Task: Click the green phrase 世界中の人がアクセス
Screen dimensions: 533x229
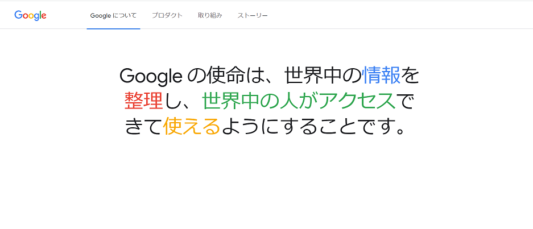Action: 298,102
